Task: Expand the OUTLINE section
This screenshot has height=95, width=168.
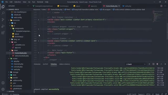Action: [7, 91]
